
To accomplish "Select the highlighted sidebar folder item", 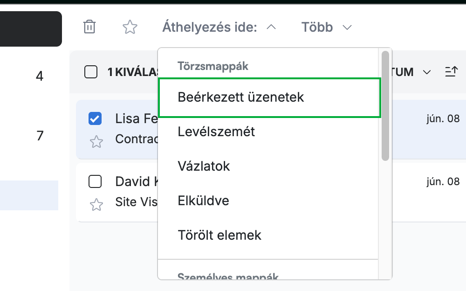I will [x=29, y=195].
